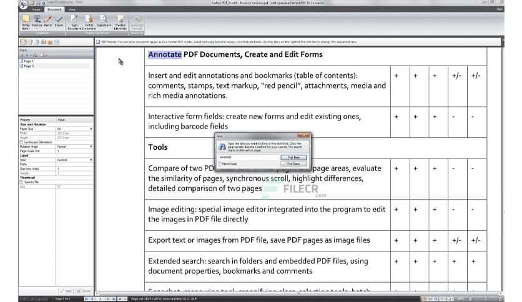The width and height of the screenshot is (522, 302).
Task: Open the Markup dropdown arrow in the ribbon
Action: click(37, 29)
